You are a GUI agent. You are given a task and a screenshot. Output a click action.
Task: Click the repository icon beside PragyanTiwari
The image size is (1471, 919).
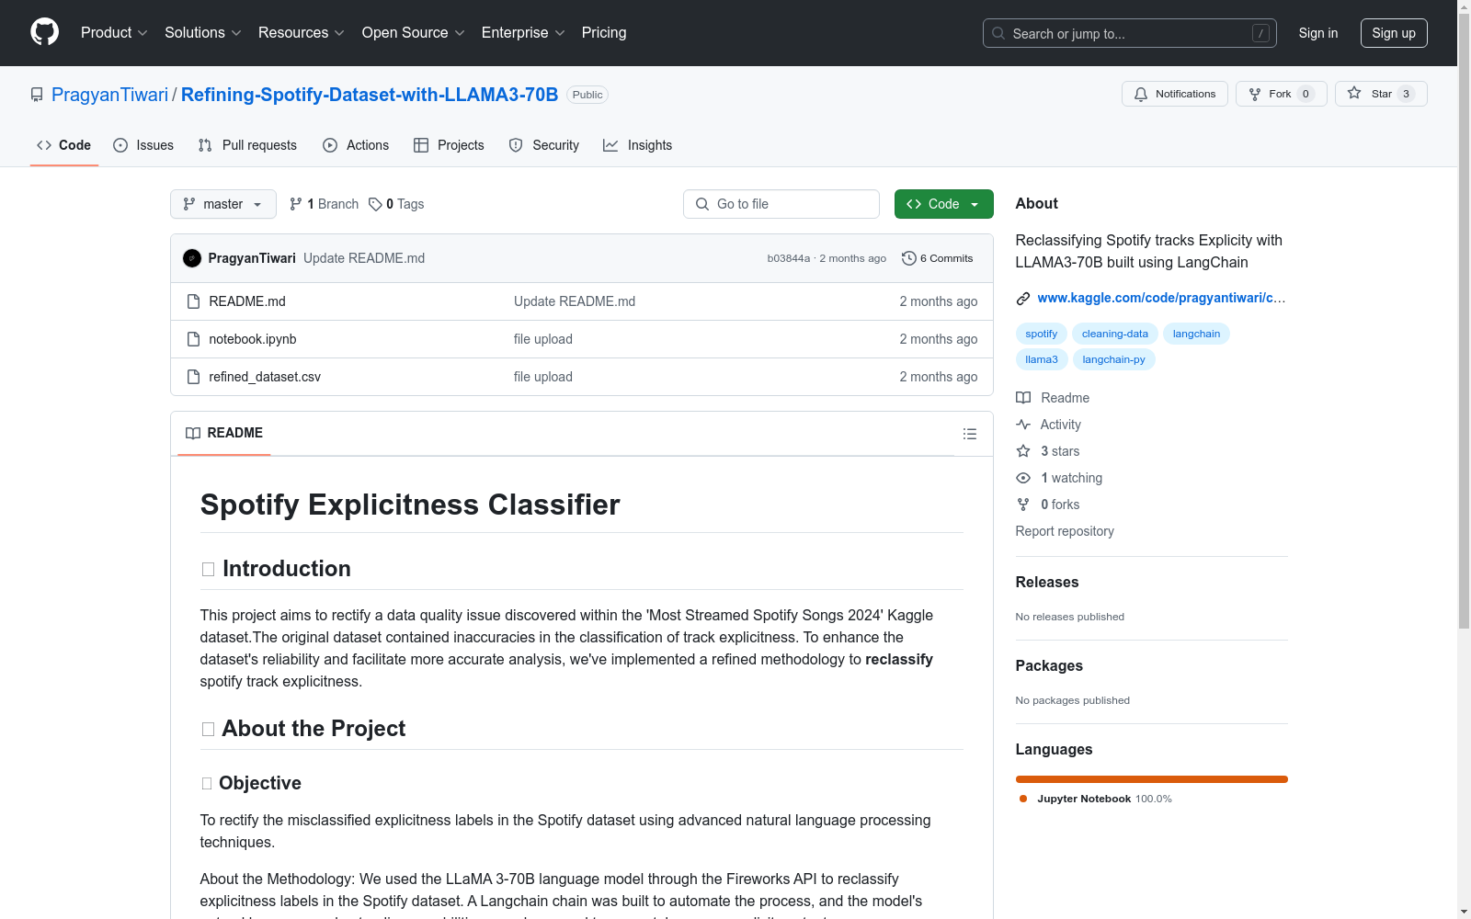(37, 95)
